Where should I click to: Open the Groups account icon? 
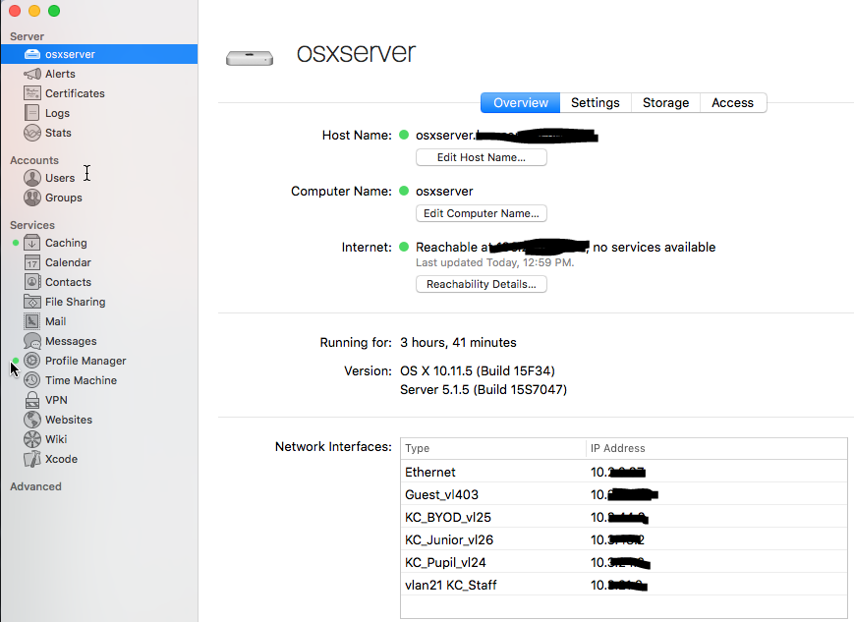pyautogui.click(x=32, y=198)
